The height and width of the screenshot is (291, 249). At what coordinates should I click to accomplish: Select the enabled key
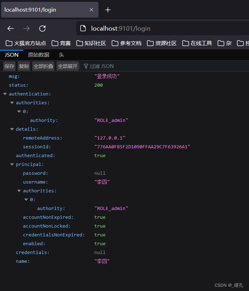coord(34,244)
